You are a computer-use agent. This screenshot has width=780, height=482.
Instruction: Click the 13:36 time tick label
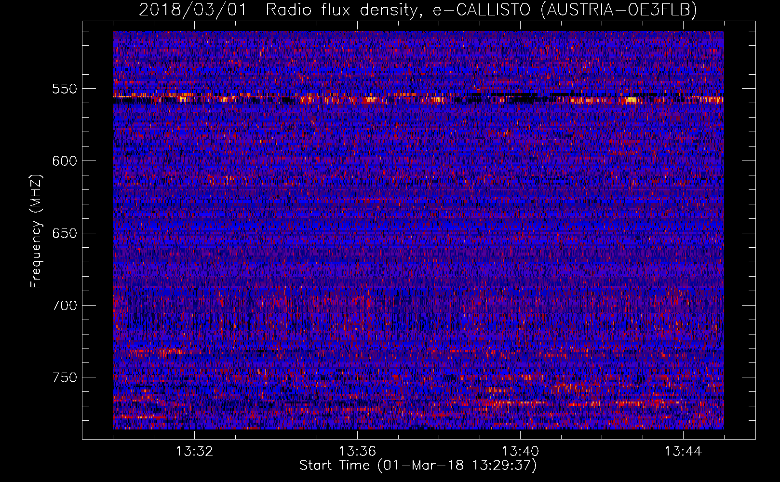point(357,452)
